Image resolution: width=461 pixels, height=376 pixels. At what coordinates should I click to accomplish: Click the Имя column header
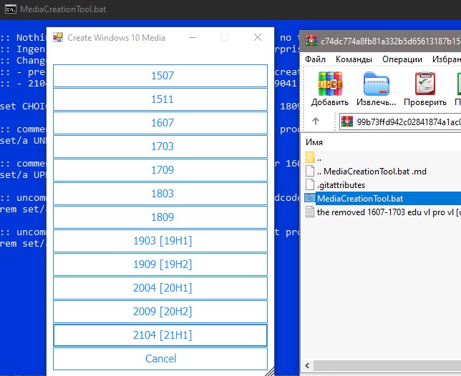point(314,142)
